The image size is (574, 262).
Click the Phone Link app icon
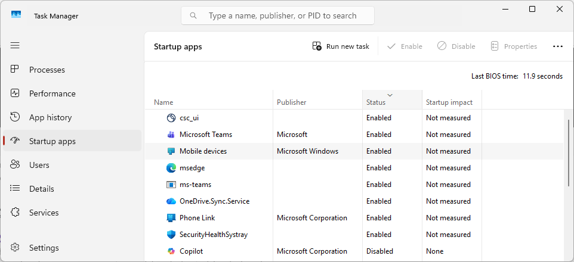[171, 218]
